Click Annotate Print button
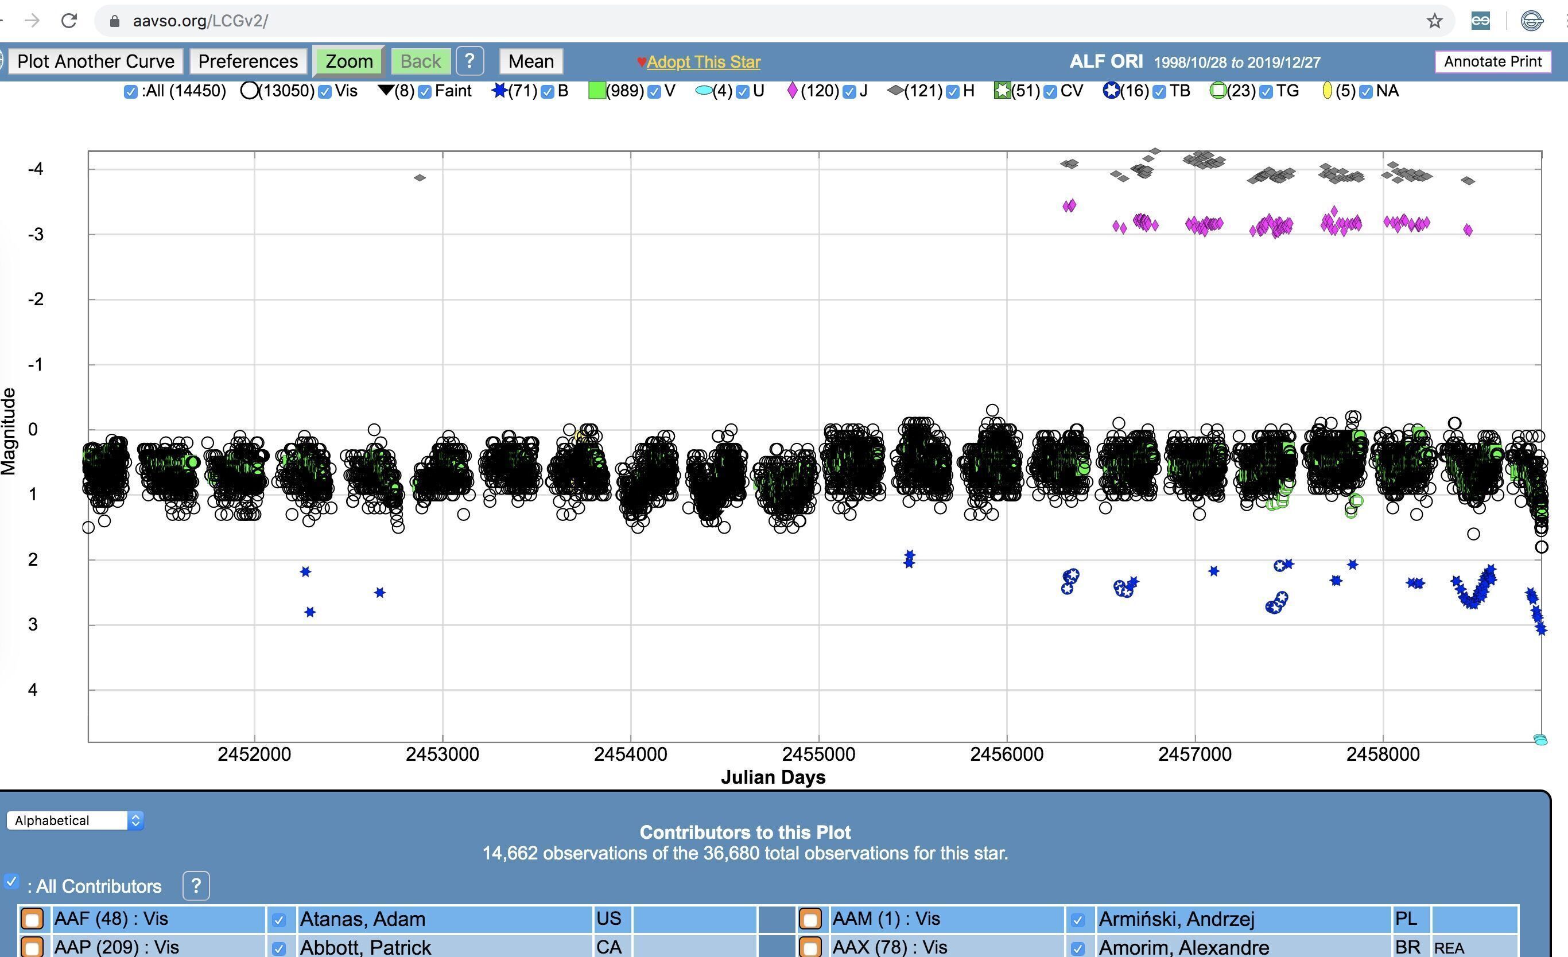Viewport: 1568px width, 957px height. tap(1493, 61)
